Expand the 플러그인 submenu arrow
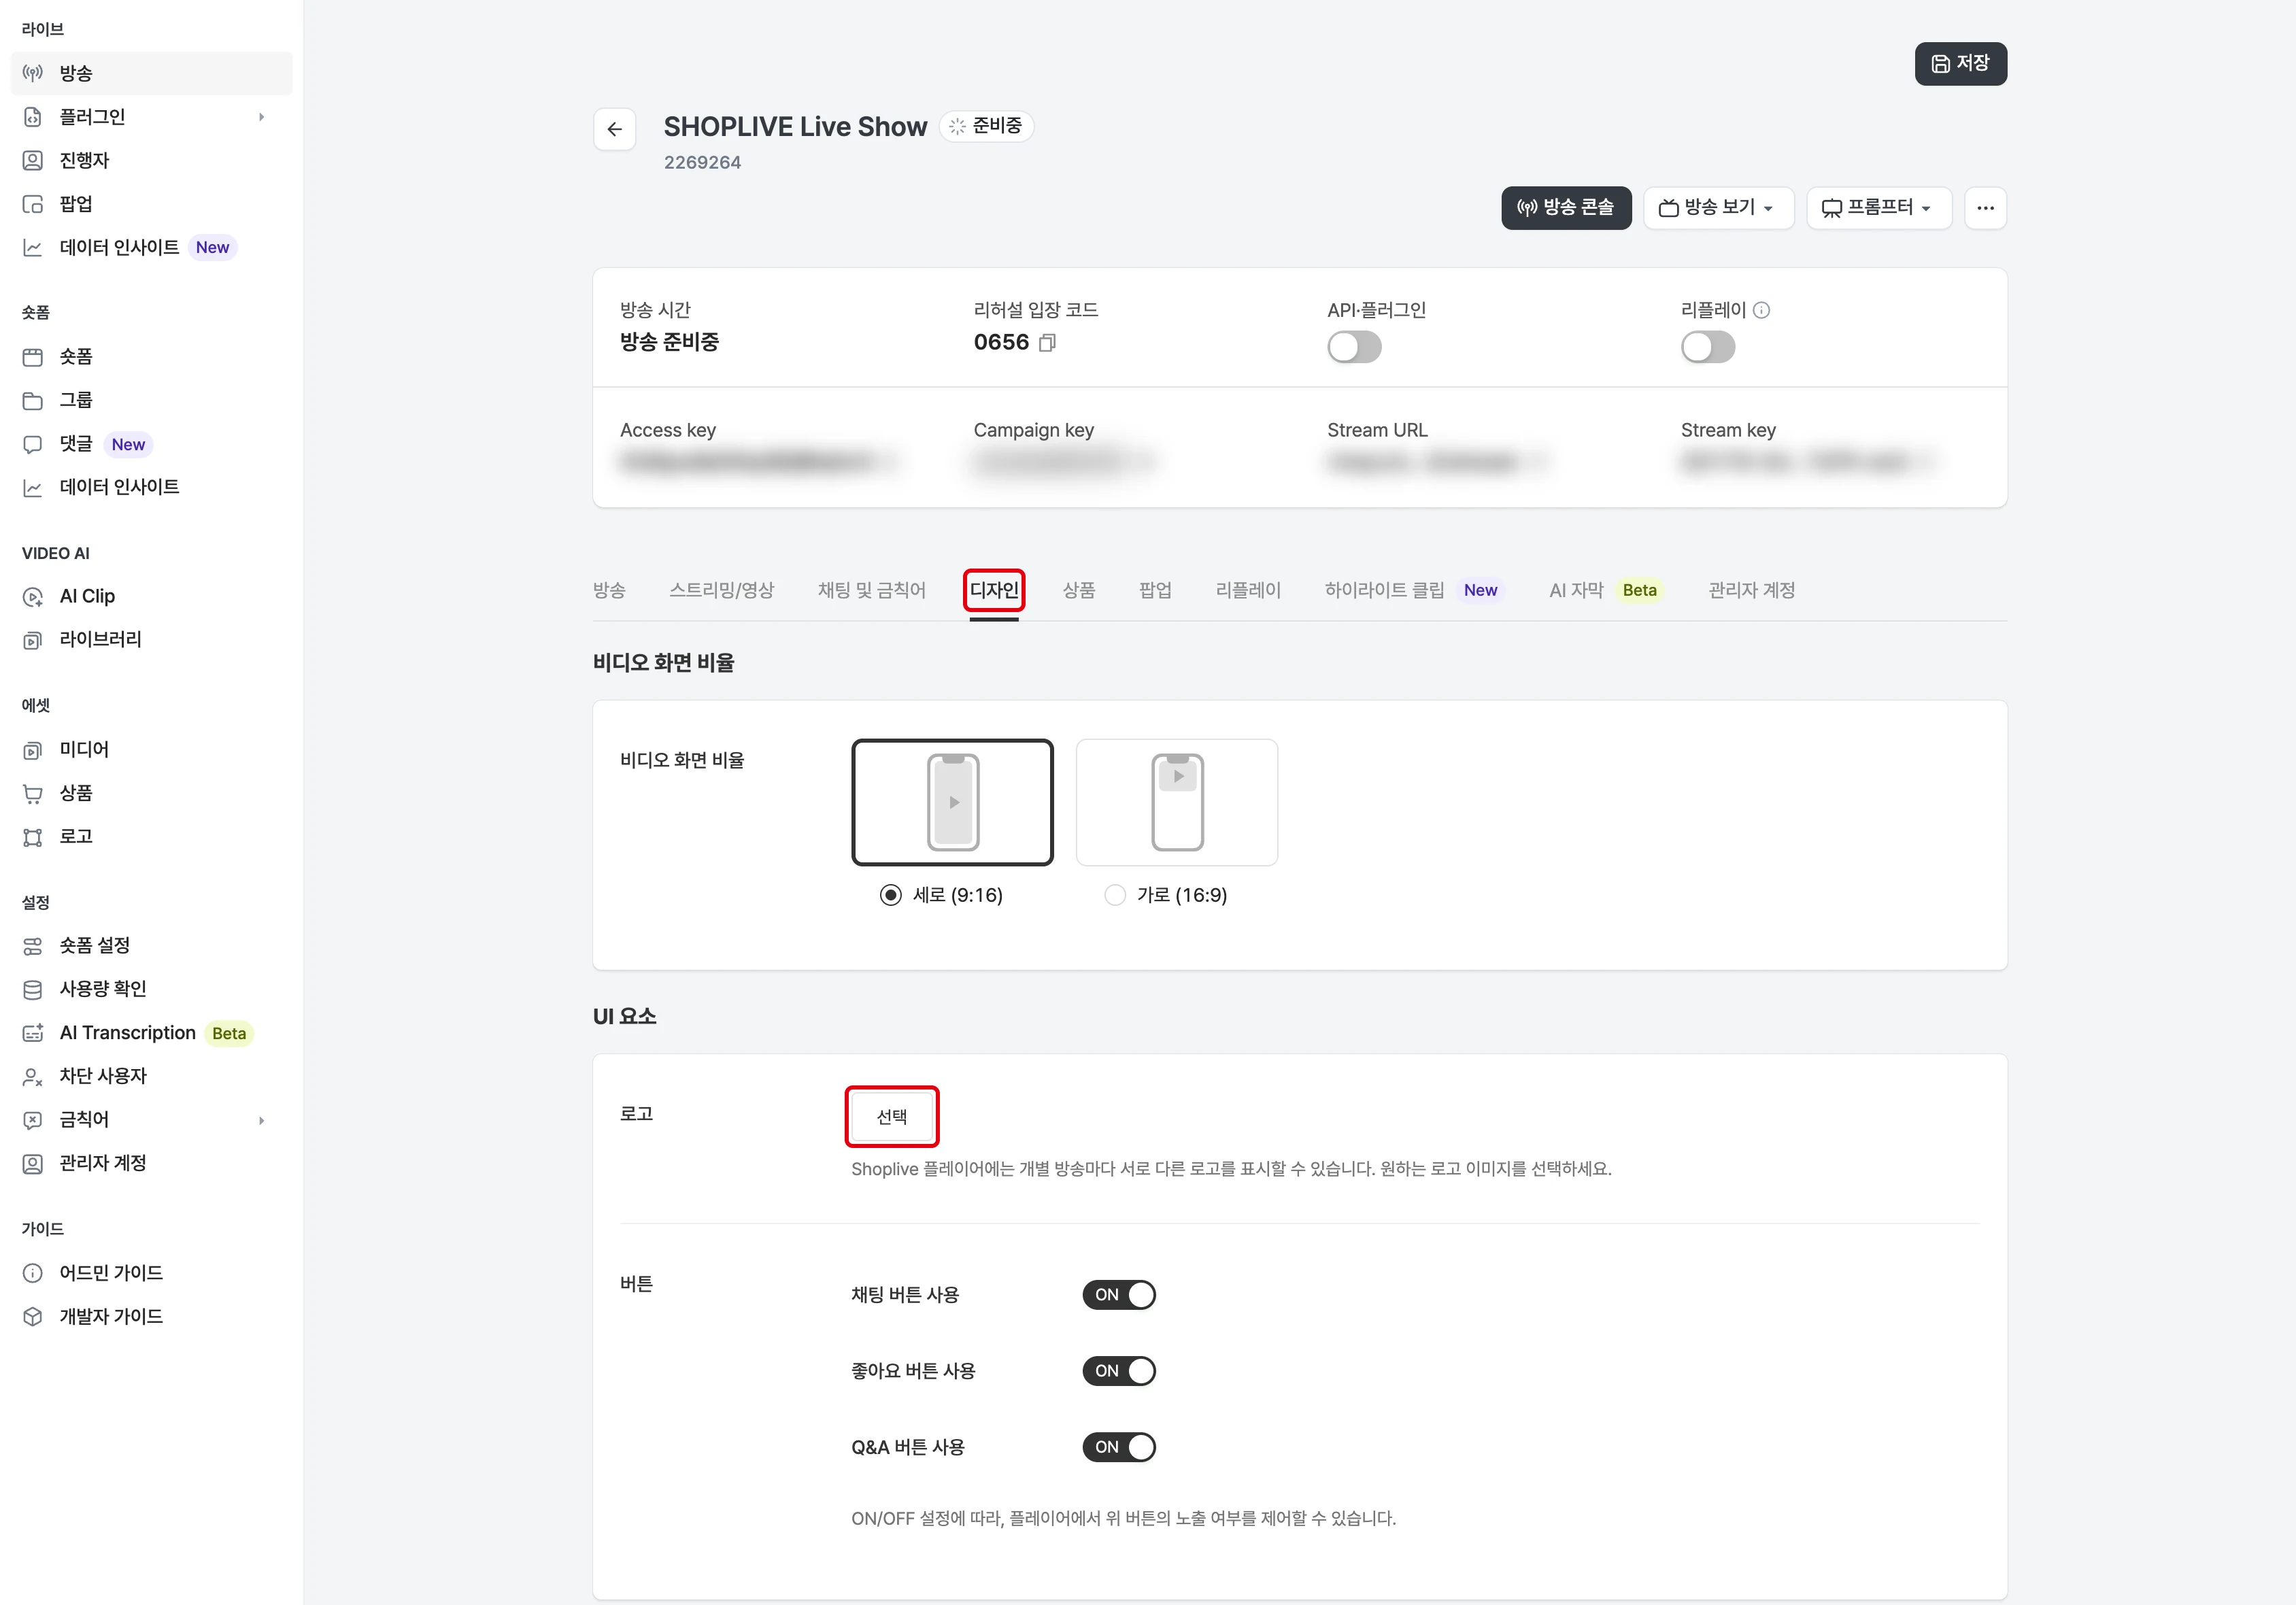This screenshot has width=2296, height=1605. pos(262,117)
